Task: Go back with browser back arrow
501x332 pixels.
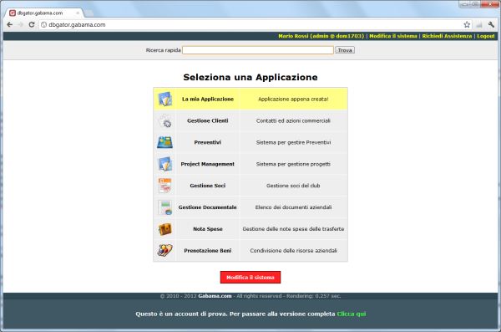Action: pos(9,24)
